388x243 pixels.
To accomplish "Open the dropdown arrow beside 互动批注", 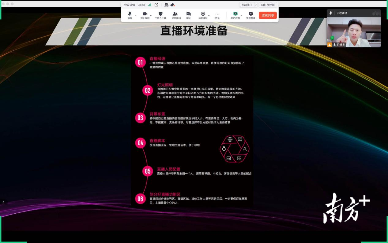I will (256, 5).
